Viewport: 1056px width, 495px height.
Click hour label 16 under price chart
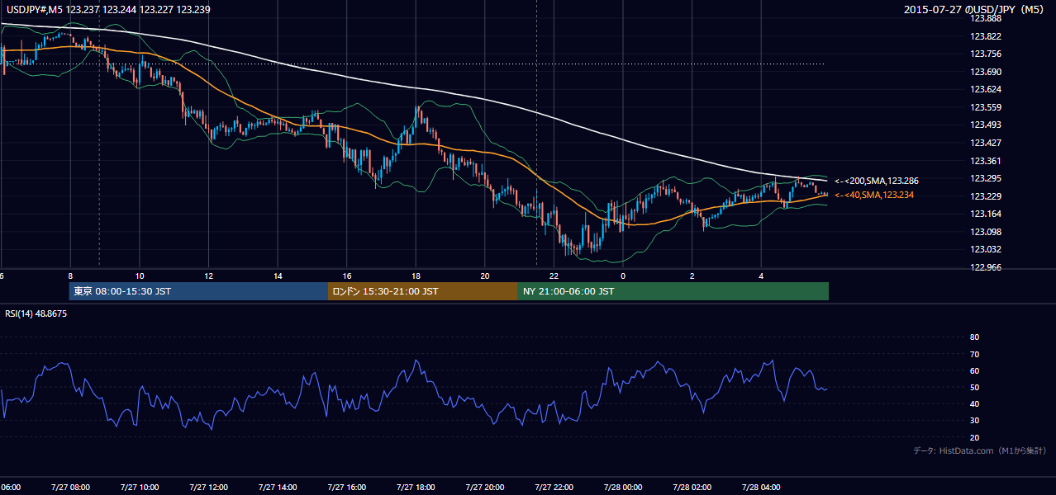pos(347,276)
